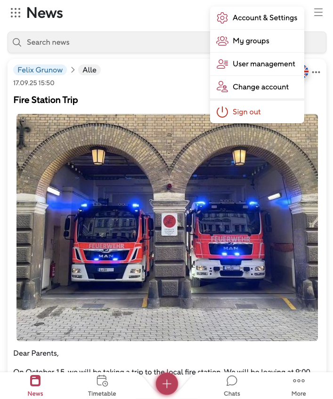Image resolution: width=333 pixels, height=399 pixels.
Task: Open the fire station photo
Action: (x=167, y=227)
